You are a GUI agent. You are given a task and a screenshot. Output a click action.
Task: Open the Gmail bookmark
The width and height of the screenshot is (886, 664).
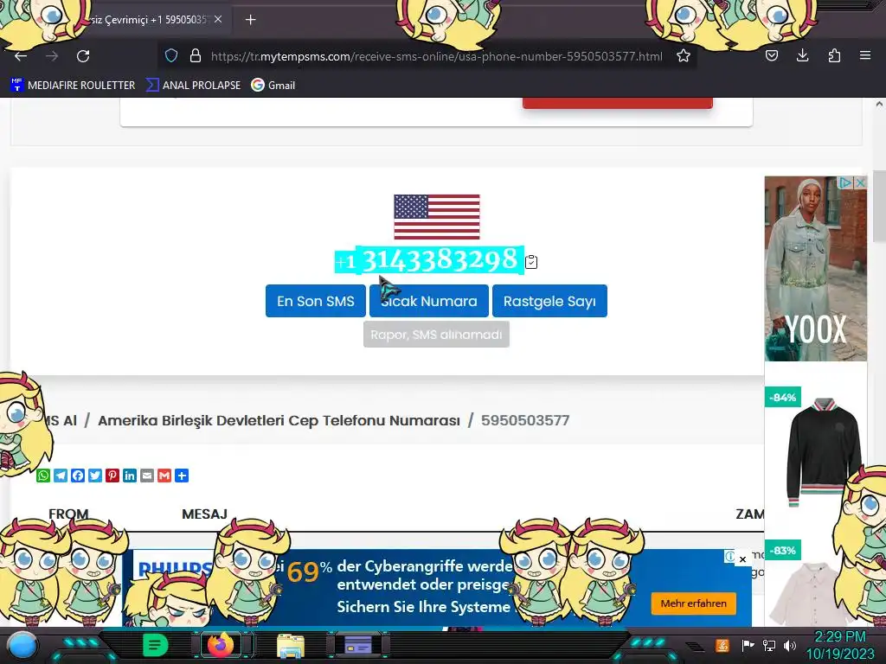[273, 86]
